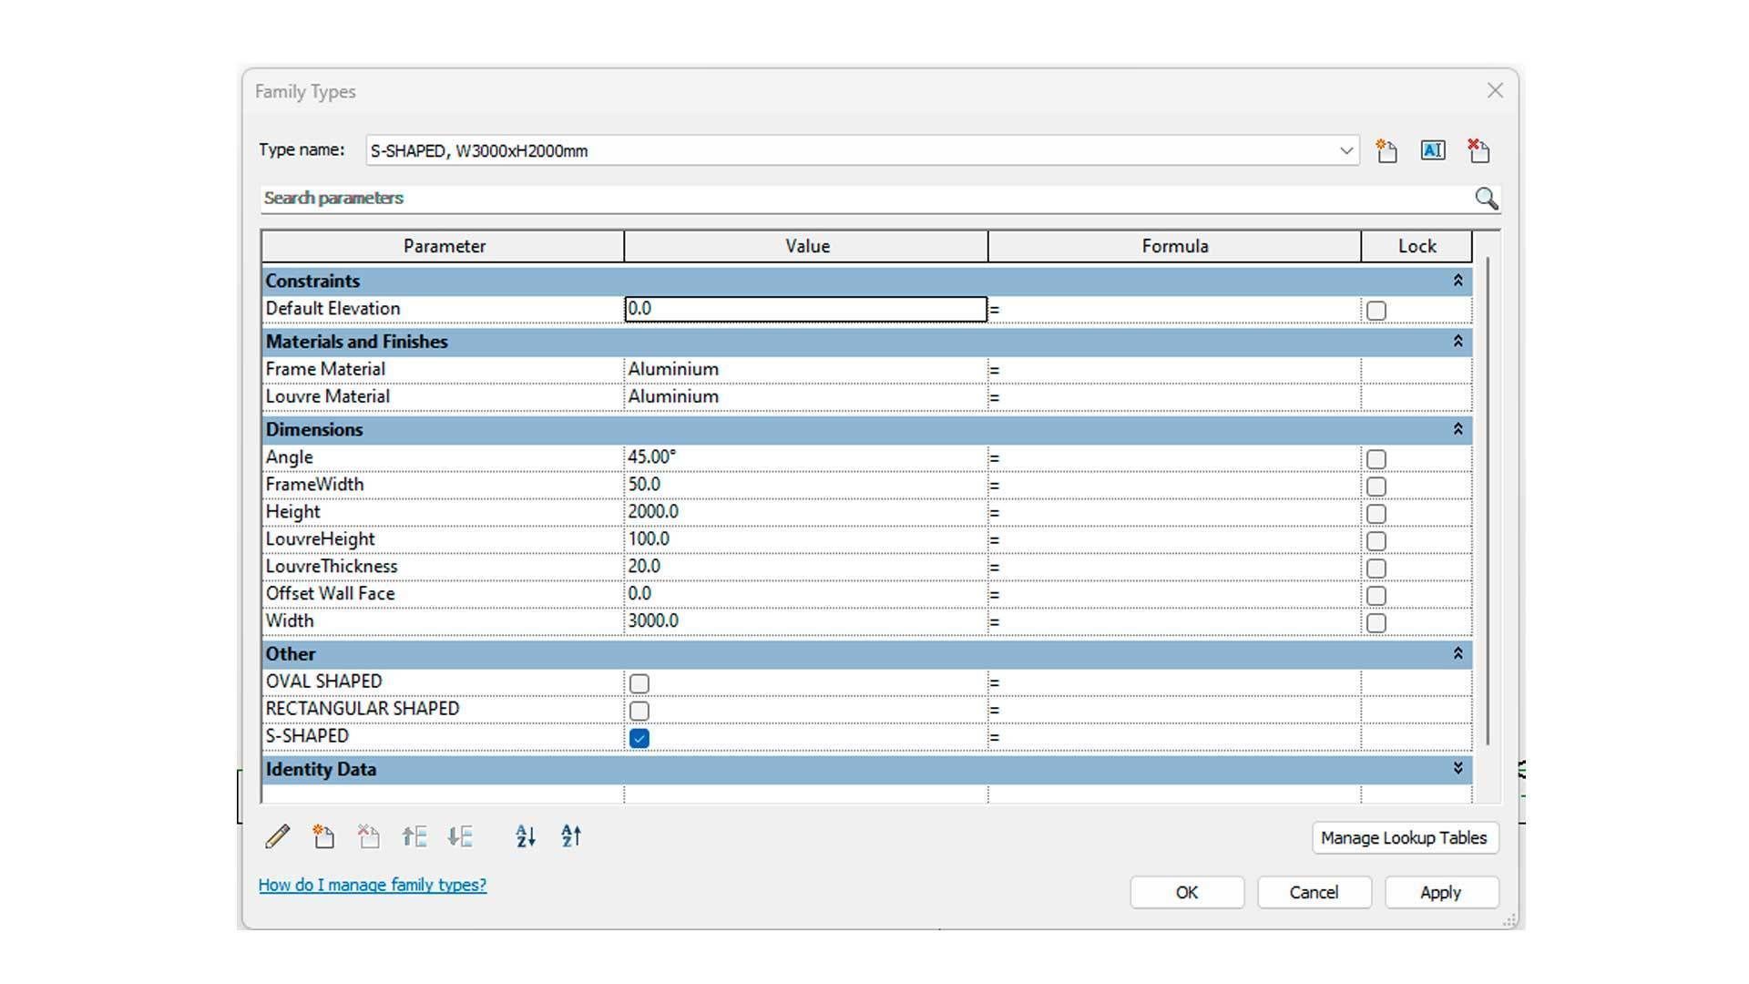
Task: Click the New Type icon
Action: [x=1386, y=151]
